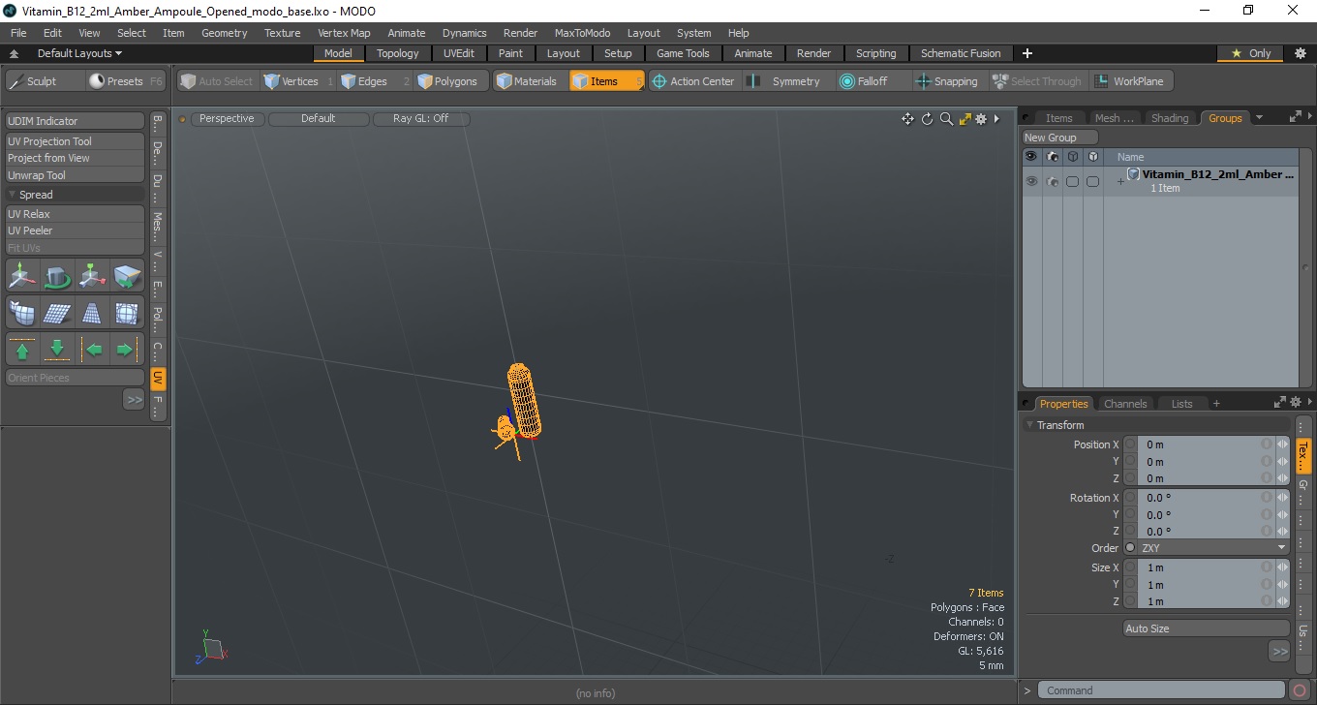Screen dimensions: 1317x705
Task: Toggle visibility eye of Vitamin_B12 group
Action: 1031,181
